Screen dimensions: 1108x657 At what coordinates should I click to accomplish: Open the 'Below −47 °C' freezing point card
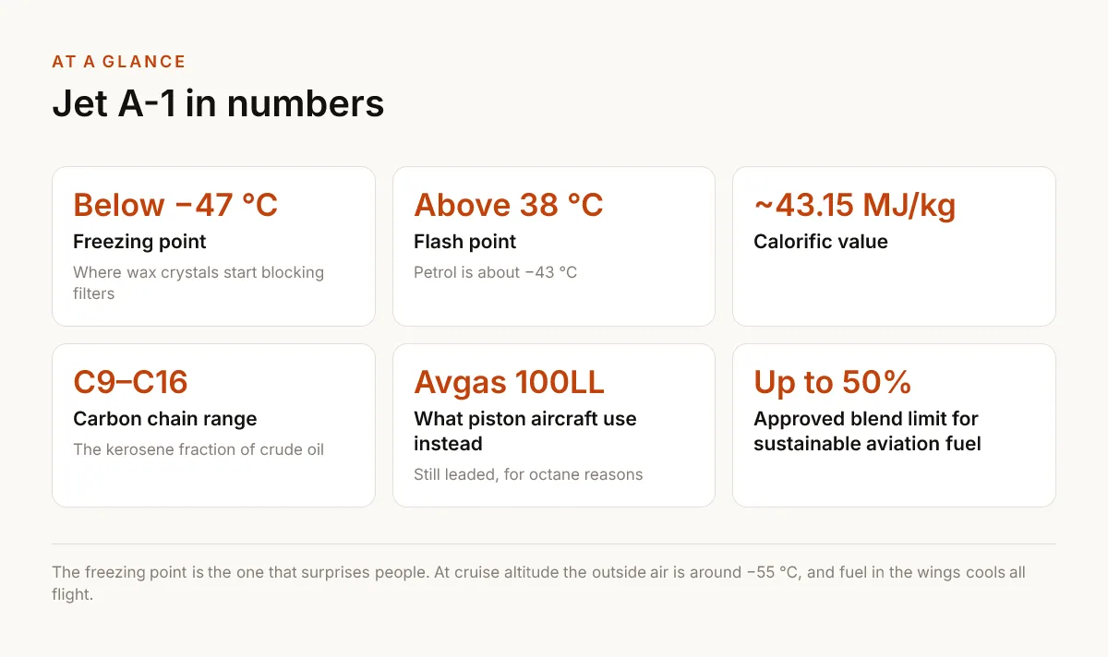tap(213, 246)
